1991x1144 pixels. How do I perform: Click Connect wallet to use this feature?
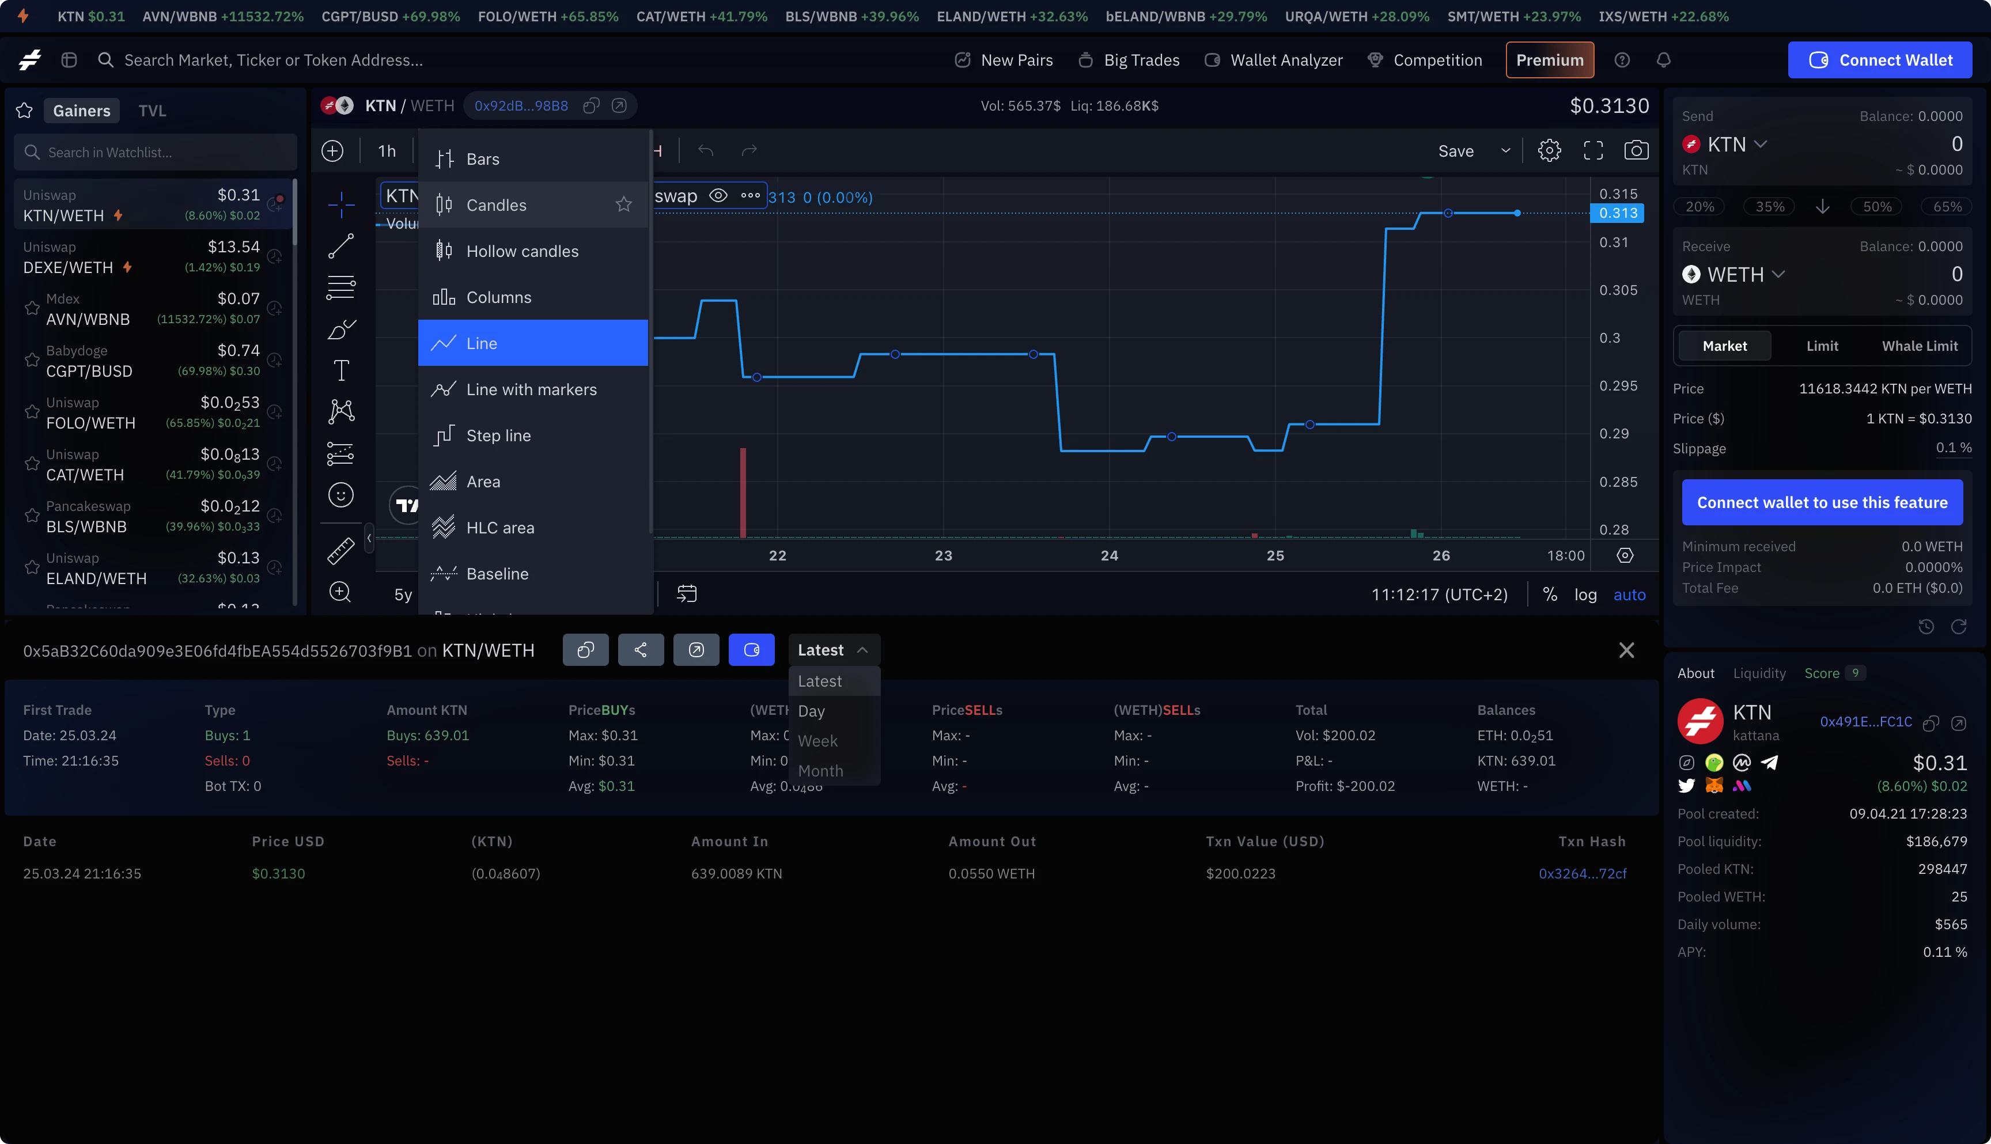[1822, 503]
